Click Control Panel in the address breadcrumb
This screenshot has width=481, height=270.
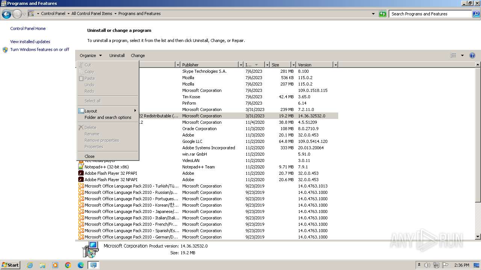pos(53,13)
